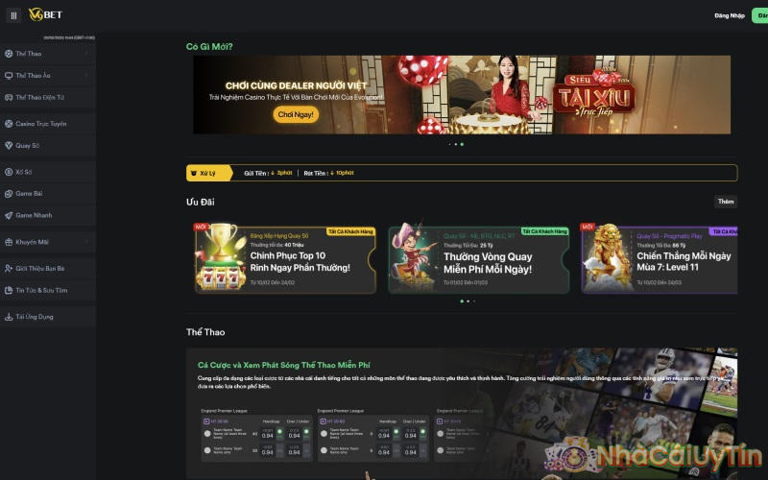
Task: Open Thể Thao Điện Tử esports section
Action: tap(42, 97)
